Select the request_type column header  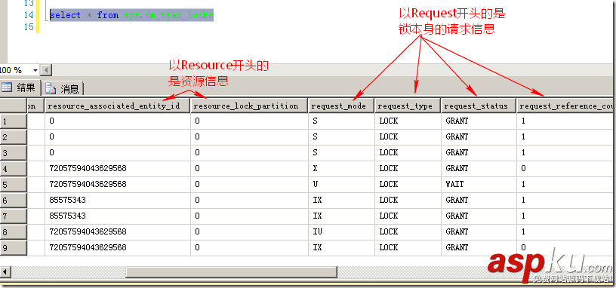pyautogui.click(x=408, y=106)
